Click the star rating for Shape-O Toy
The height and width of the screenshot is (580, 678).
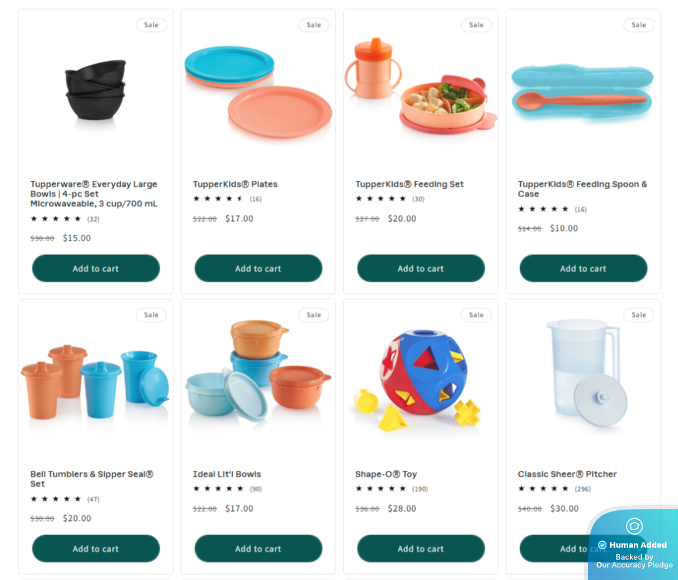(x=381, y=489)
